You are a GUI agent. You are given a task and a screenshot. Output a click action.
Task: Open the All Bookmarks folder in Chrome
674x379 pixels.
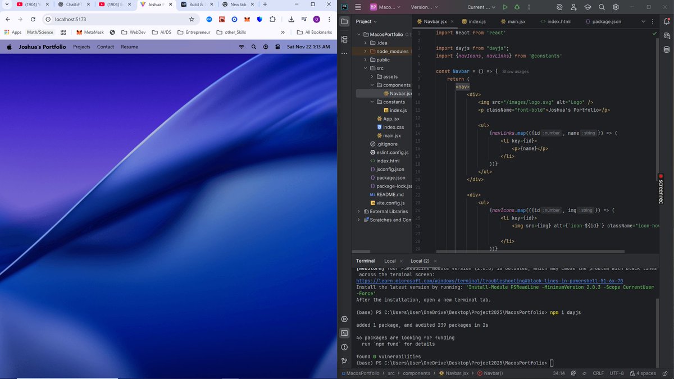[314, 32]
